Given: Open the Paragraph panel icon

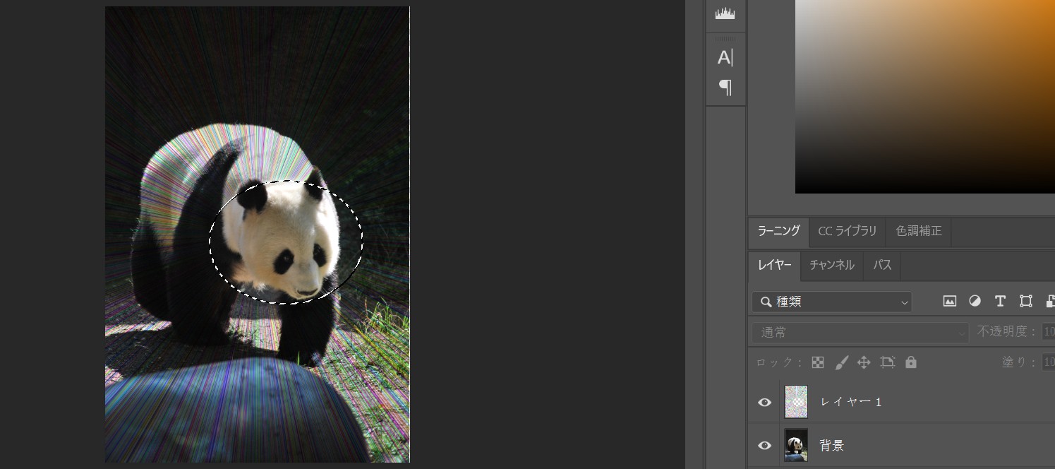Looking at the screenshot, I should pos(725,88).
